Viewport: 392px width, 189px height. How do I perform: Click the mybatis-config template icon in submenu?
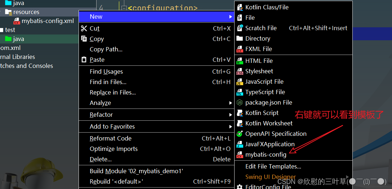[x=240, y=155]
